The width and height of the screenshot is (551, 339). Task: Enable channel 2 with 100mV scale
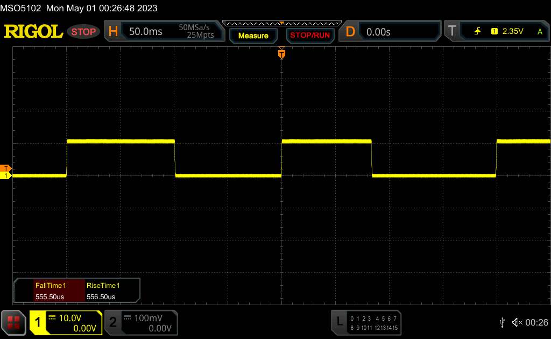(140, 322)
